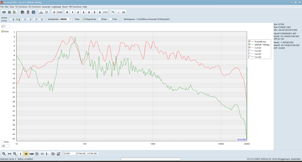Click the FDW toolbar button

tap(60, 12)
